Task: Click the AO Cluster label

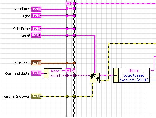Action: (x=22, y=9)
